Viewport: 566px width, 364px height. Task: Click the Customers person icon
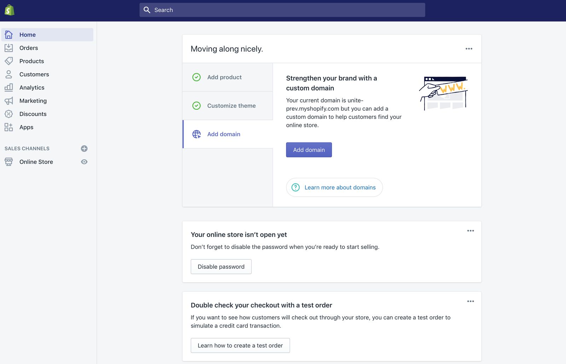coord(9,74)
